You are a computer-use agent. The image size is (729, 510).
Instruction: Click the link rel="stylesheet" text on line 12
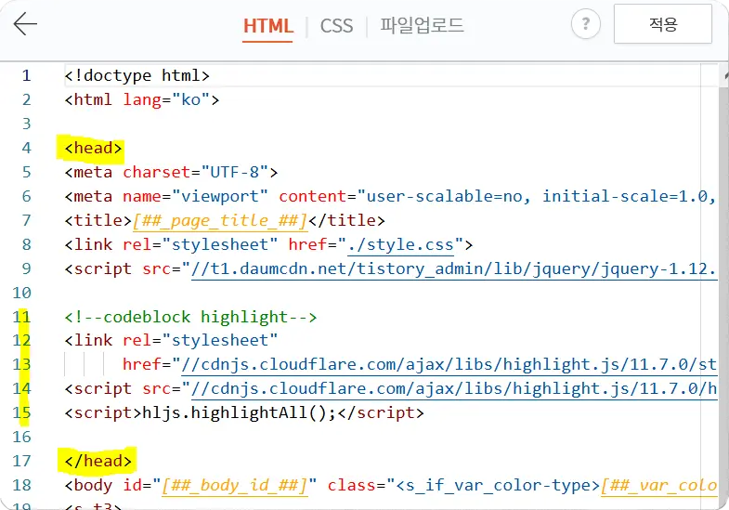[x=171, y=340]
